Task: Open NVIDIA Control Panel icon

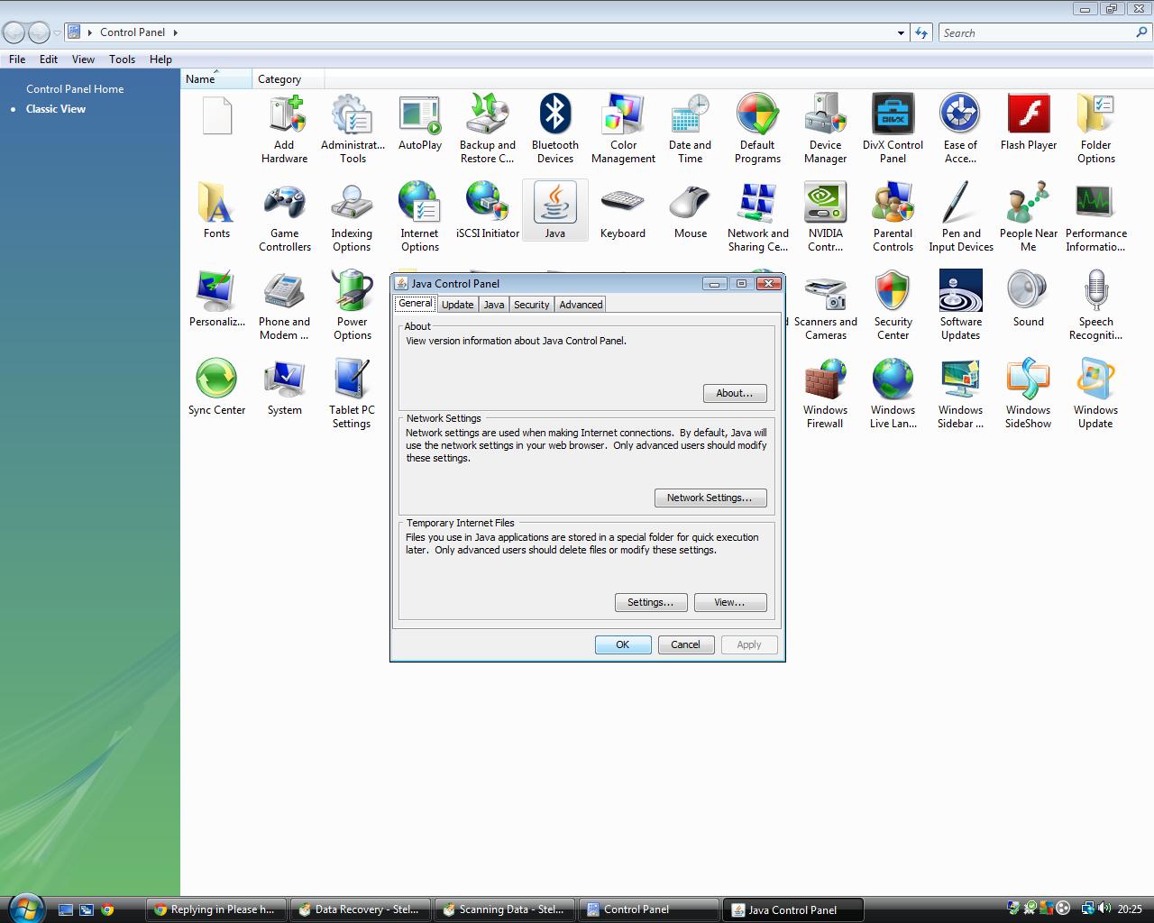Action: [x=825, y=217]
